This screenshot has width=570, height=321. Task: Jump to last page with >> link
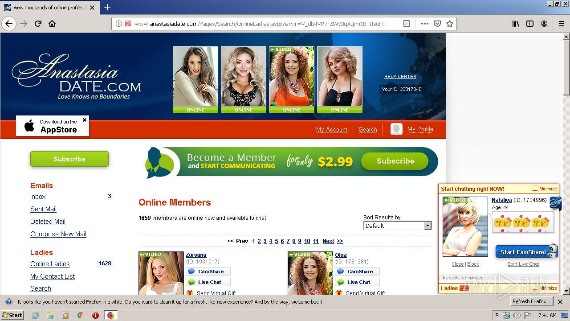coord(340,241)
